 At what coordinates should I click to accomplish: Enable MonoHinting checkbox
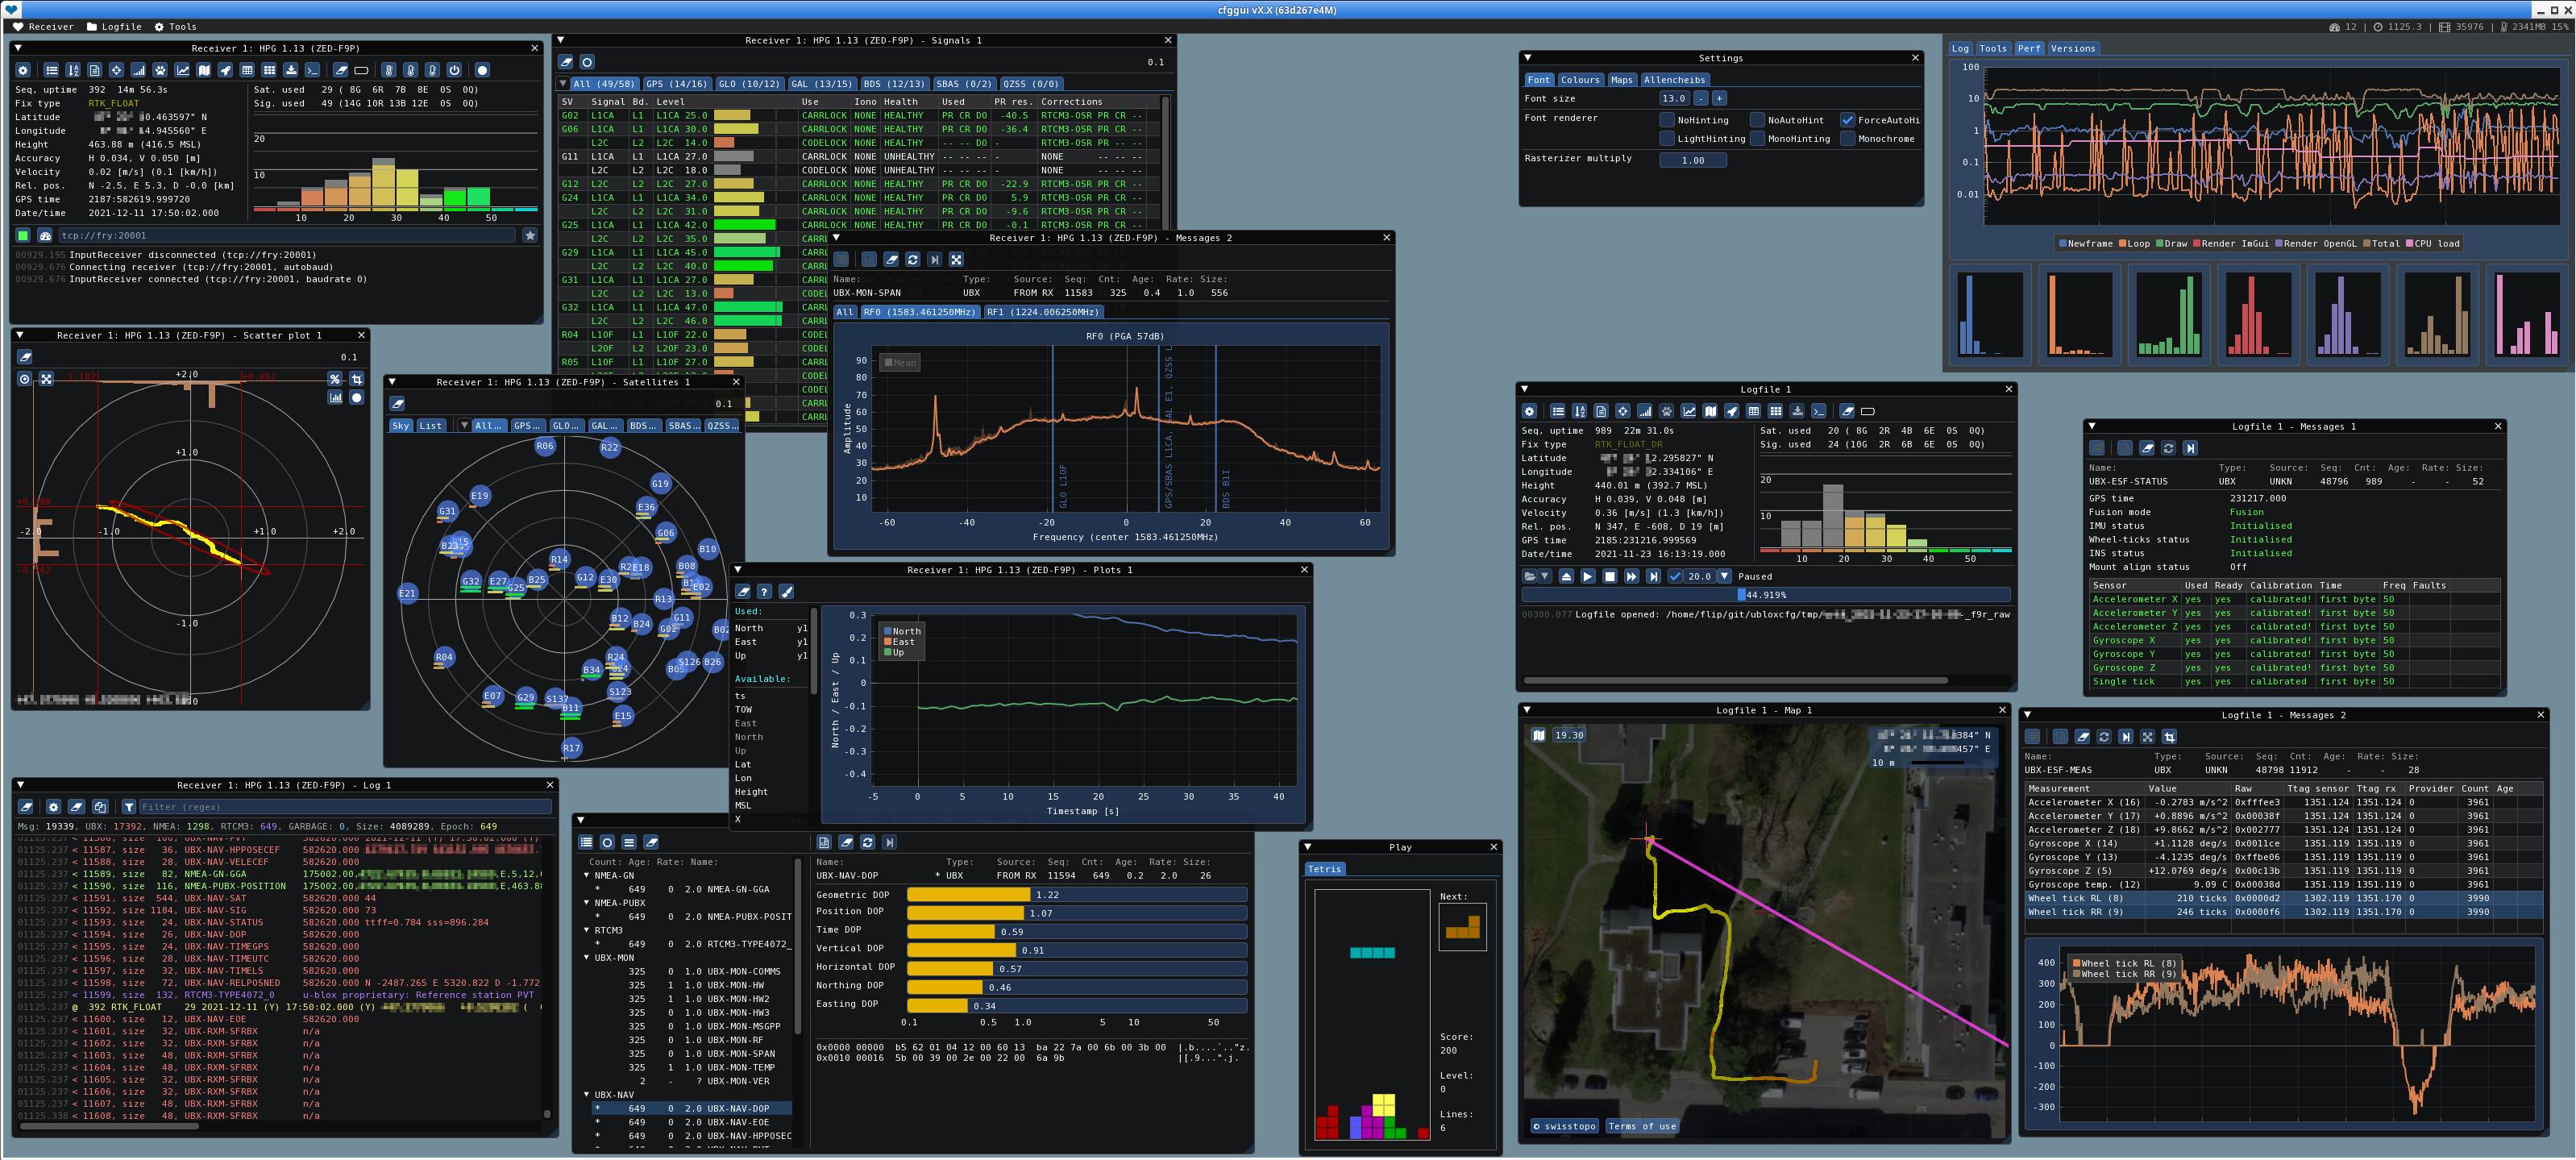point(1757,139)
